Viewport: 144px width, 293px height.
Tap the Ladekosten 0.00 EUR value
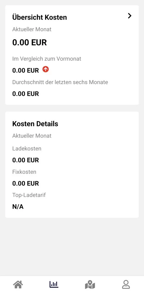click(25, 160)
